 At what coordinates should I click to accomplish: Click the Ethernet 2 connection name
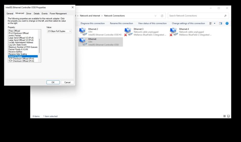93,29
